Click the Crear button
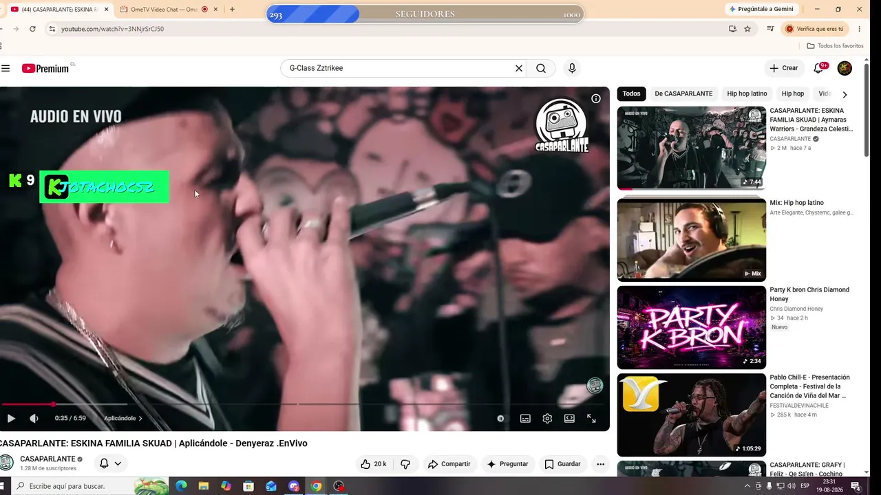This screenshot has height=495, width=881. coord(784,68)
